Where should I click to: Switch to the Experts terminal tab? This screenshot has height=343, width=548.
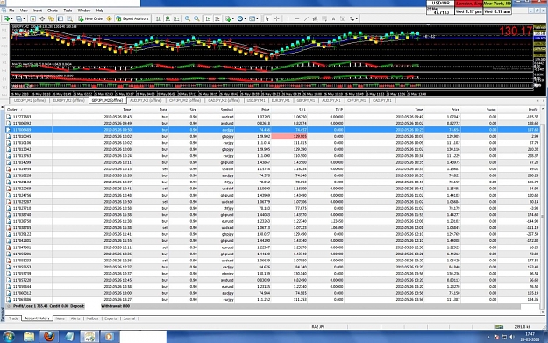click(x=110, y=318)
